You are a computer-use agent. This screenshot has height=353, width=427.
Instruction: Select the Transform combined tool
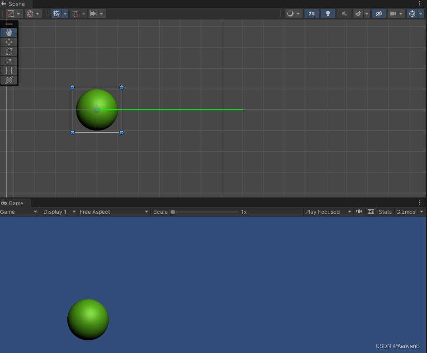coord(9,80)
